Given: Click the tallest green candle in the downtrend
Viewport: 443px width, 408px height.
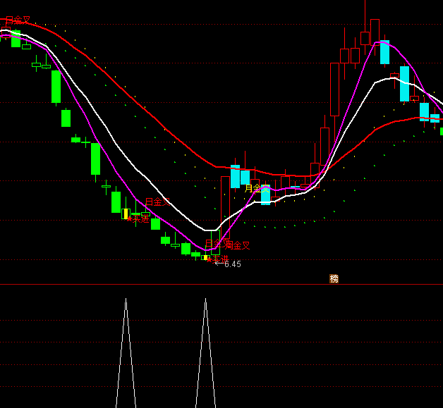Looking at the screenshot, I should point(56,87).
